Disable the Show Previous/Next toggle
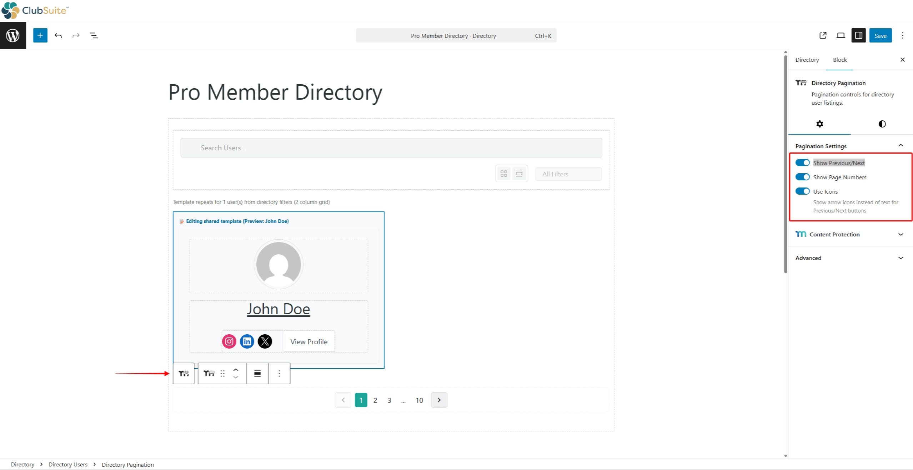This screenshot has height=470, width=913. tap(803, 162)
